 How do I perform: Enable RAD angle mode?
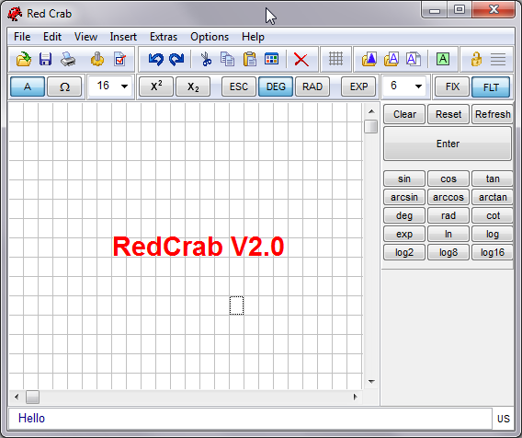click(312, 86)
